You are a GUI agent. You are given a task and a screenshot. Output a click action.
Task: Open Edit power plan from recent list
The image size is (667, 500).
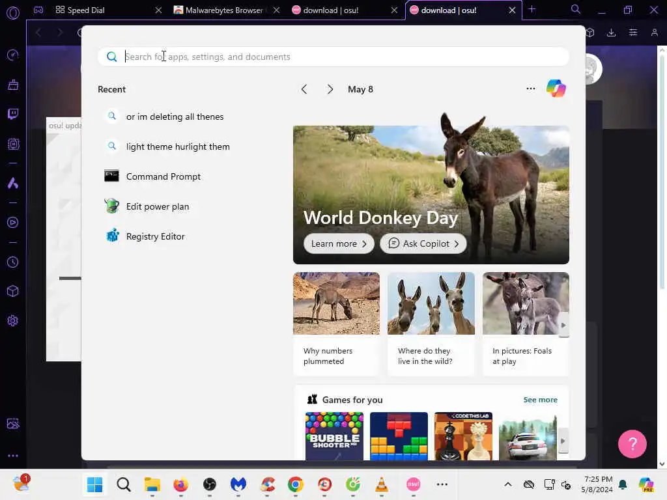point(158,206)
